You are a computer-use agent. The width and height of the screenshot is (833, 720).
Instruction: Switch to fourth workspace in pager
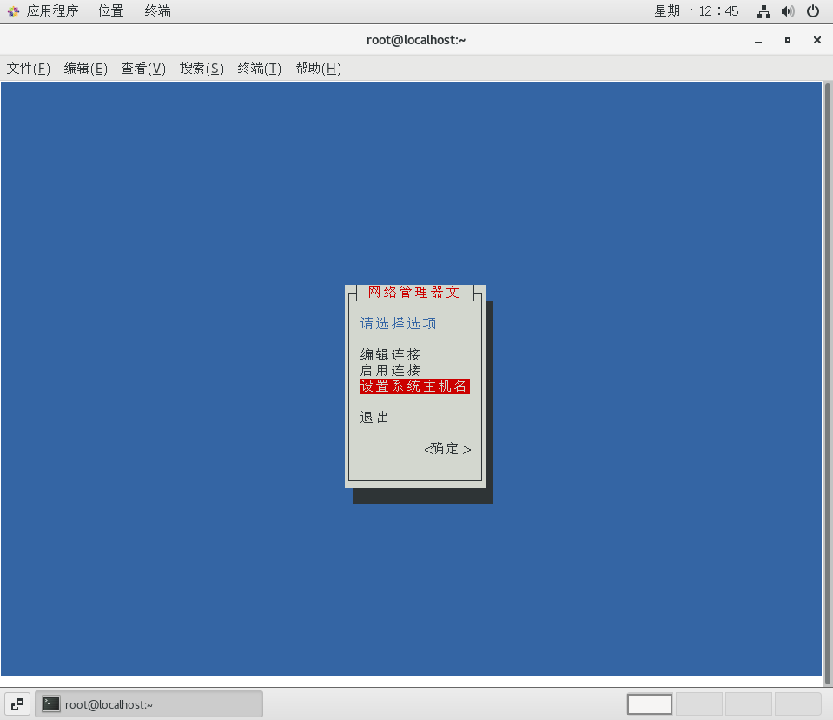tap(798, 704)
